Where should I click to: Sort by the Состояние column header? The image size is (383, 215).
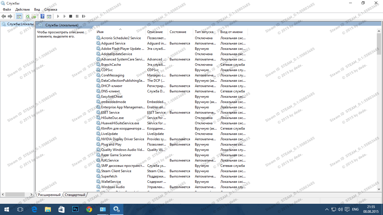coord(181,32)
